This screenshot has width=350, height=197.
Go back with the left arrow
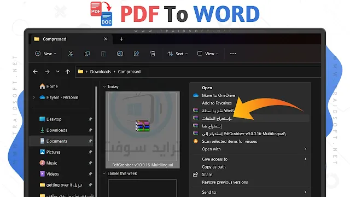(35, 72)
